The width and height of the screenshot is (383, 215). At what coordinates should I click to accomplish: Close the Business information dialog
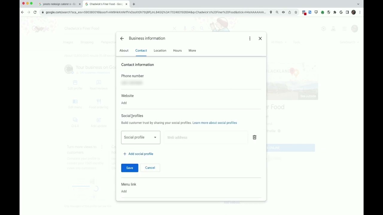click(x=260, y=39)
